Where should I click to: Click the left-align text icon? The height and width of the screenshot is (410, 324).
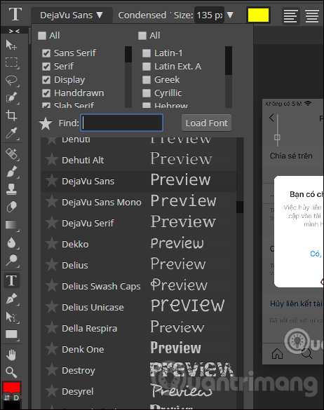(x=290, y=15)
